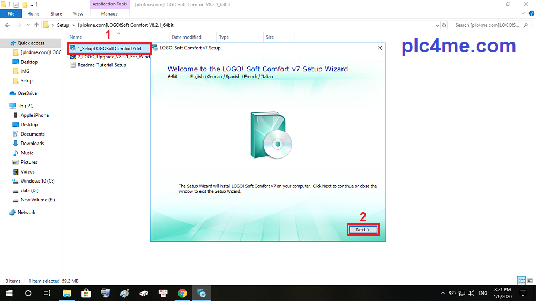Viewport: 536px width, 301px height.
Task: Close the LOGO! Soft Comfort v7 Setup dialog
Action: pyautogui.click(x=379, y=48)
